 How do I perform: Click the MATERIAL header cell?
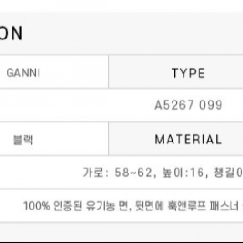click(188, 139)
